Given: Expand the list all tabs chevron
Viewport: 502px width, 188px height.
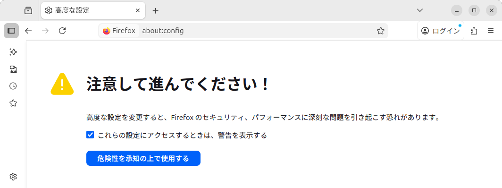Looking at the screenshot, I should click(x=420, y=10).
